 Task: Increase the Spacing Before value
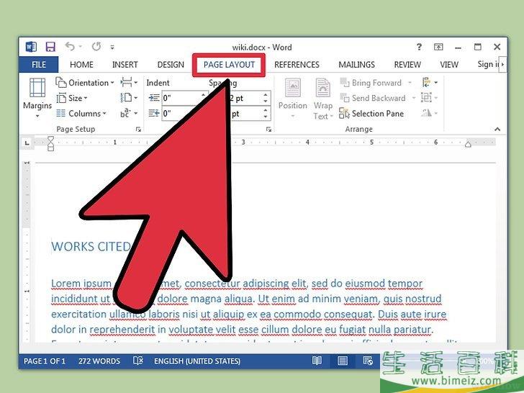coord(266,95)
